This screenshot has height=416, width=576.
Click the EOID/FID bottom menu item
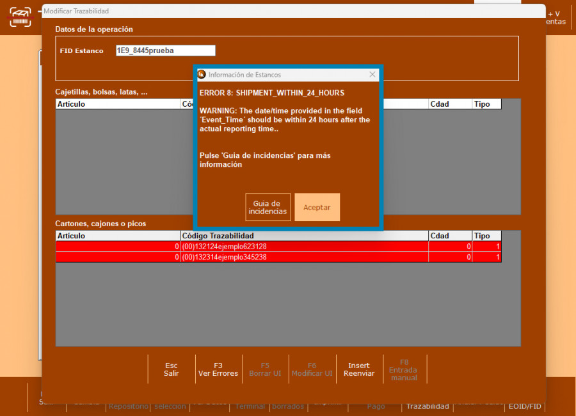(524, 406)
